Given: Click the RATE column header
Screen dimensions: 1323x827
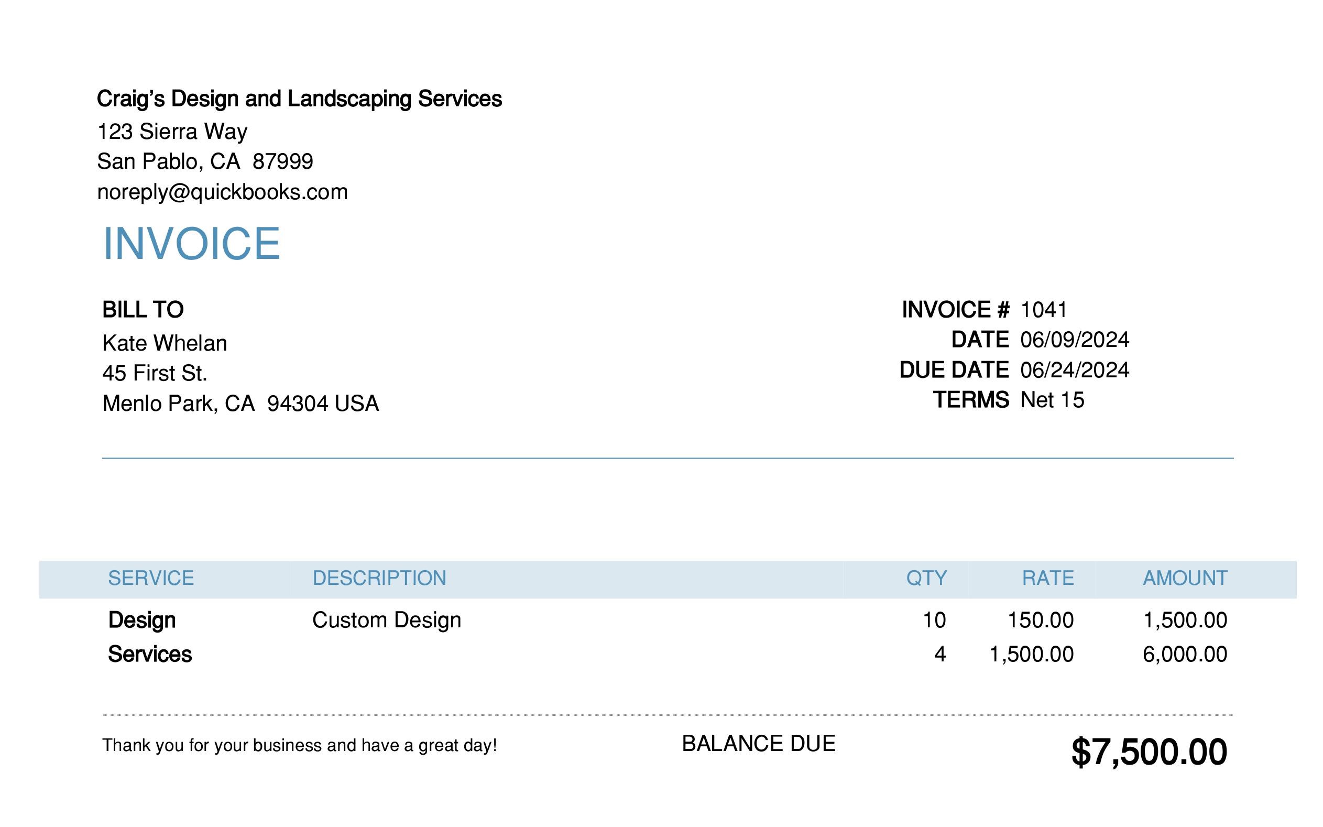Looking at the screenshot, I should (1048, 578).
